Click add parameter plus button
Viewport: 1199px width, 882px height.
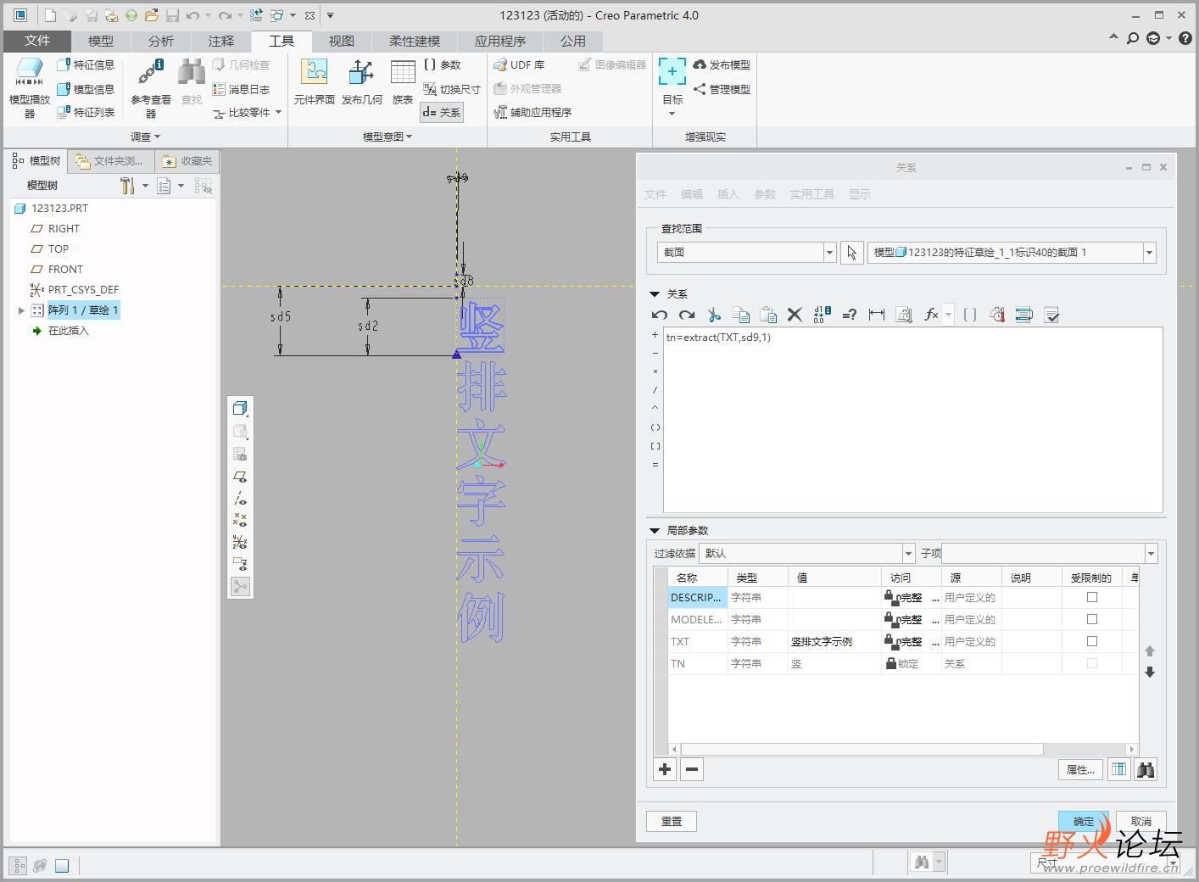(665, 769)
